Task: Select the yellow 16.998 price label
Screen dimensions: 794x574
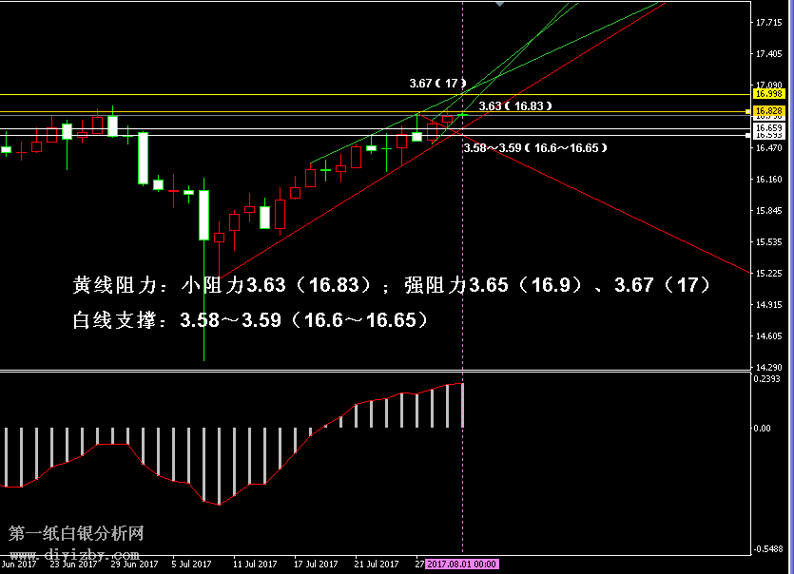Action: coord(767,94)
